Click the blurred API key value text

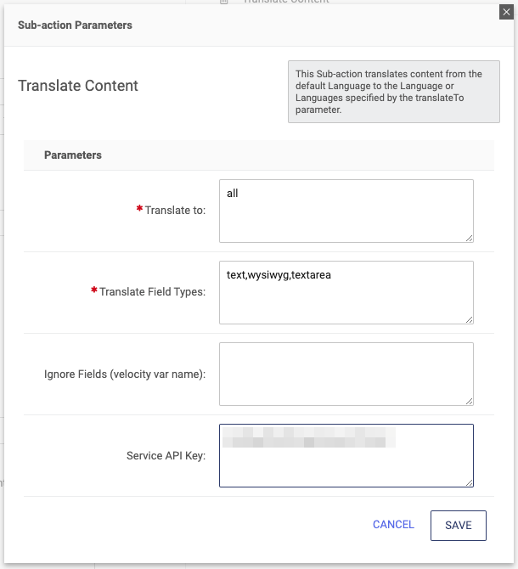308,438
